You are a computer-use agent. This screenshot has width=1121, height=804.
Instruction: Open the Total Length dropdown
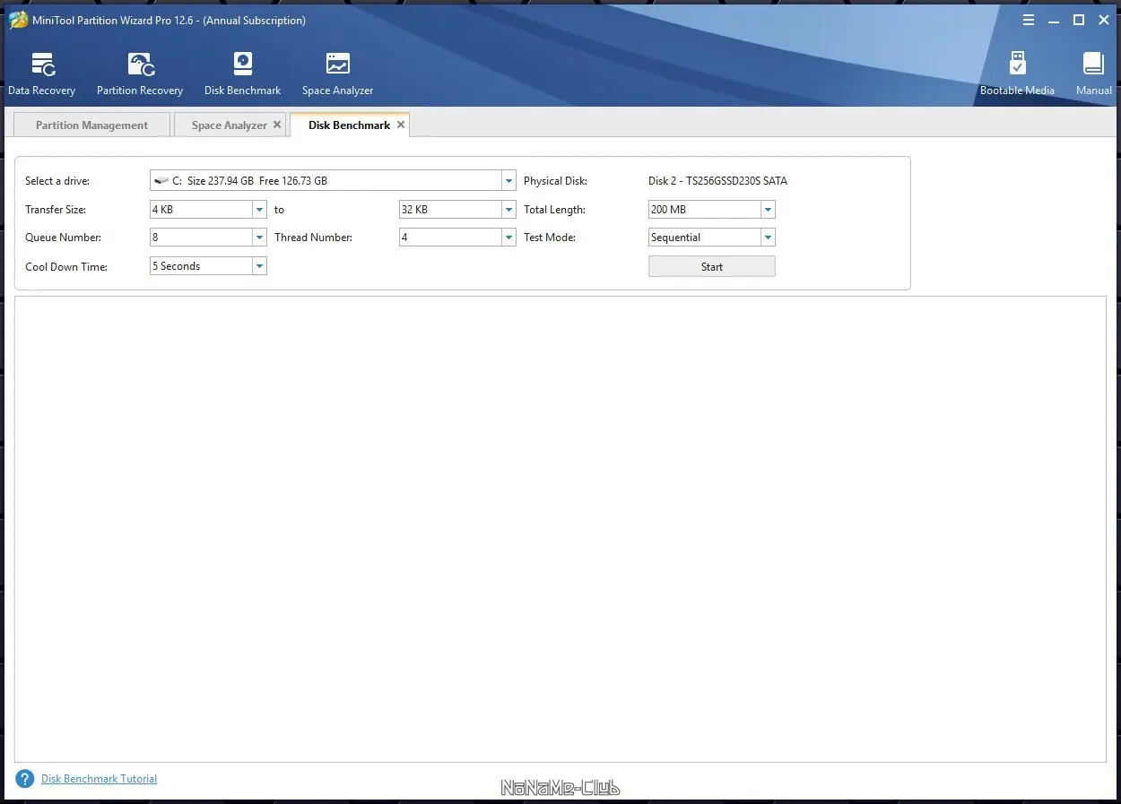pos(712,209)
